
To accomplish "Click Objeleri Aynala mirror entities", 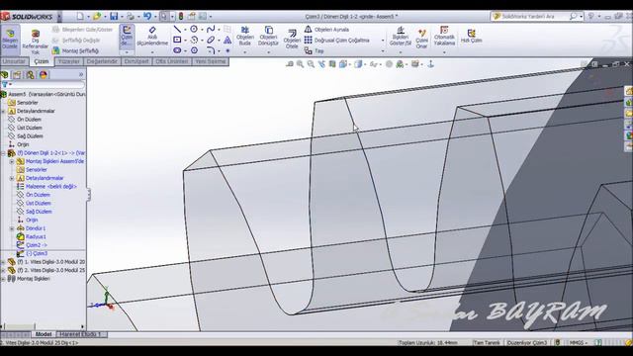I will coord(326,30).
